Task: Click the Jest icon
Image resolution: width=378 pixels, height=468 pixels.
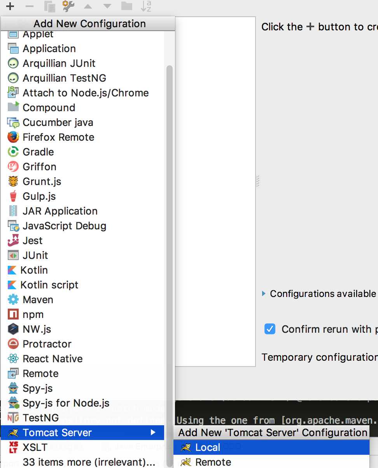Action: point(13,241)
